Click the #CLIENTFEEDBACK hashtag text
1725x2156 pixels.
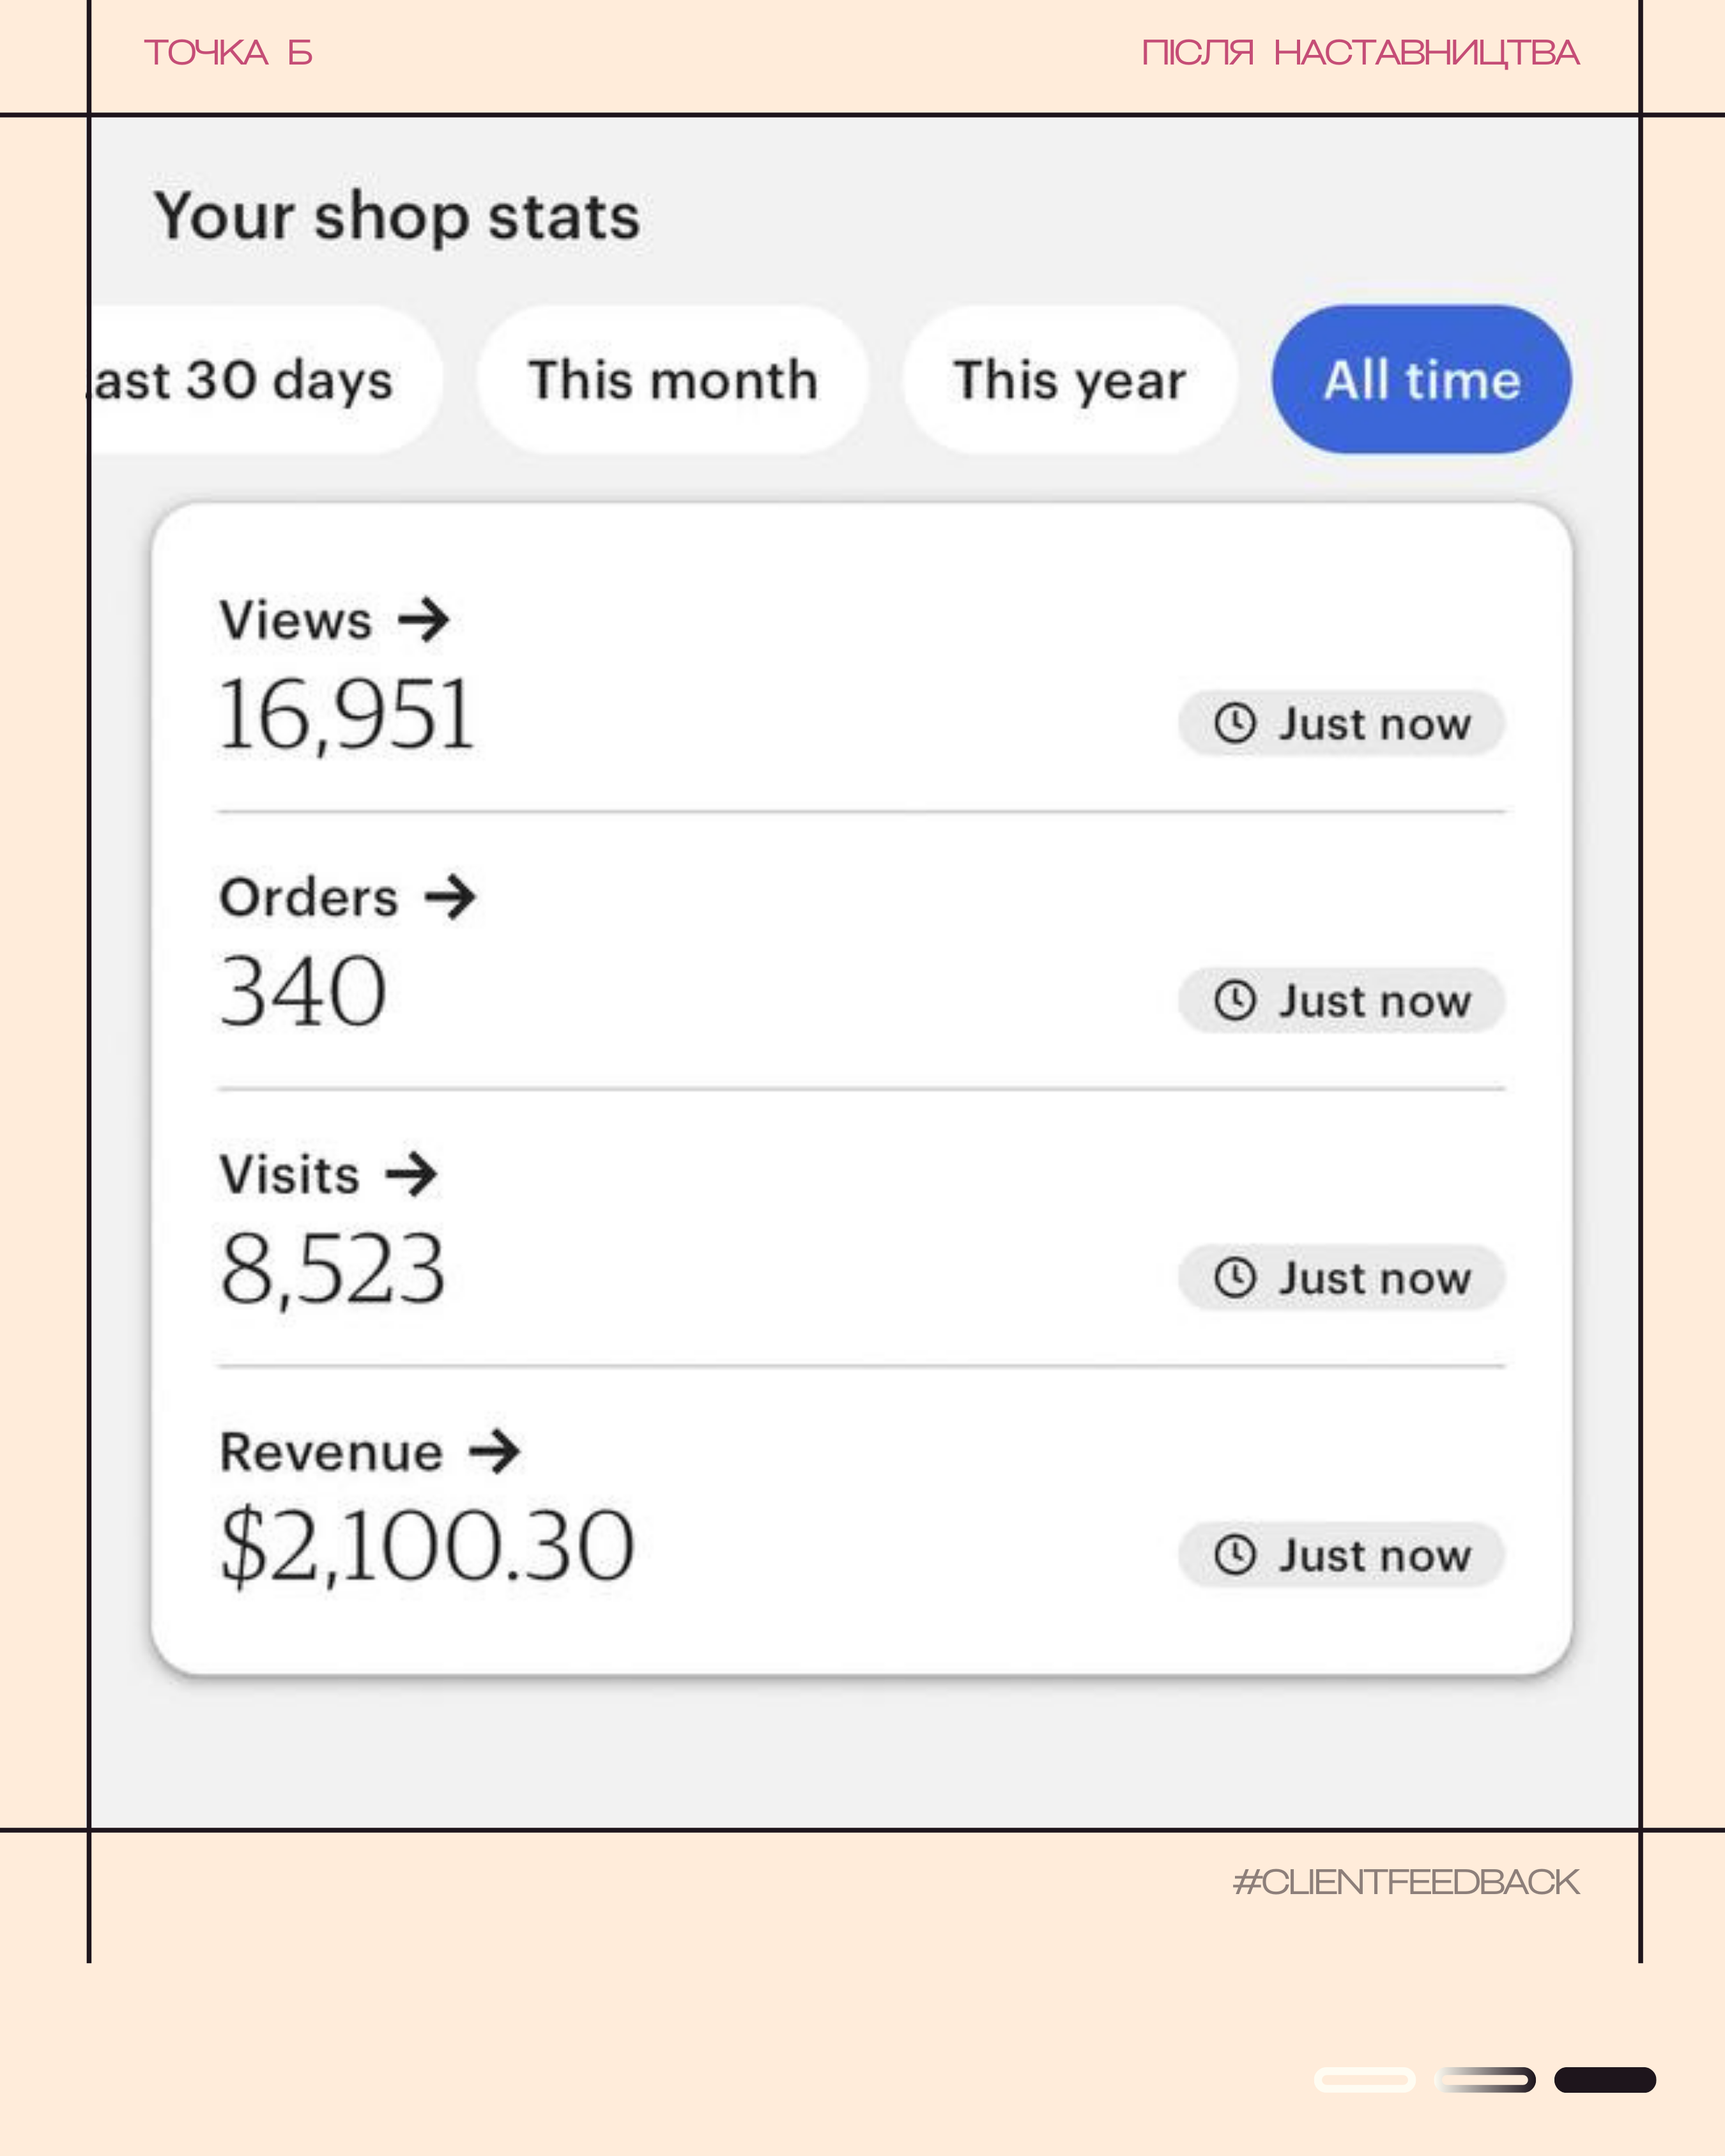(x=1405, y=1882)
